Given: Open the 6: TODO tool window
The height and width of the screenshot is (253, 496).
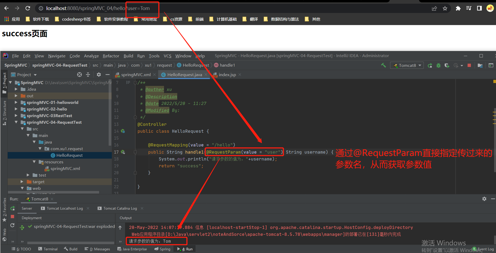Looking at the screenshot, I should [x=21, y=249].
